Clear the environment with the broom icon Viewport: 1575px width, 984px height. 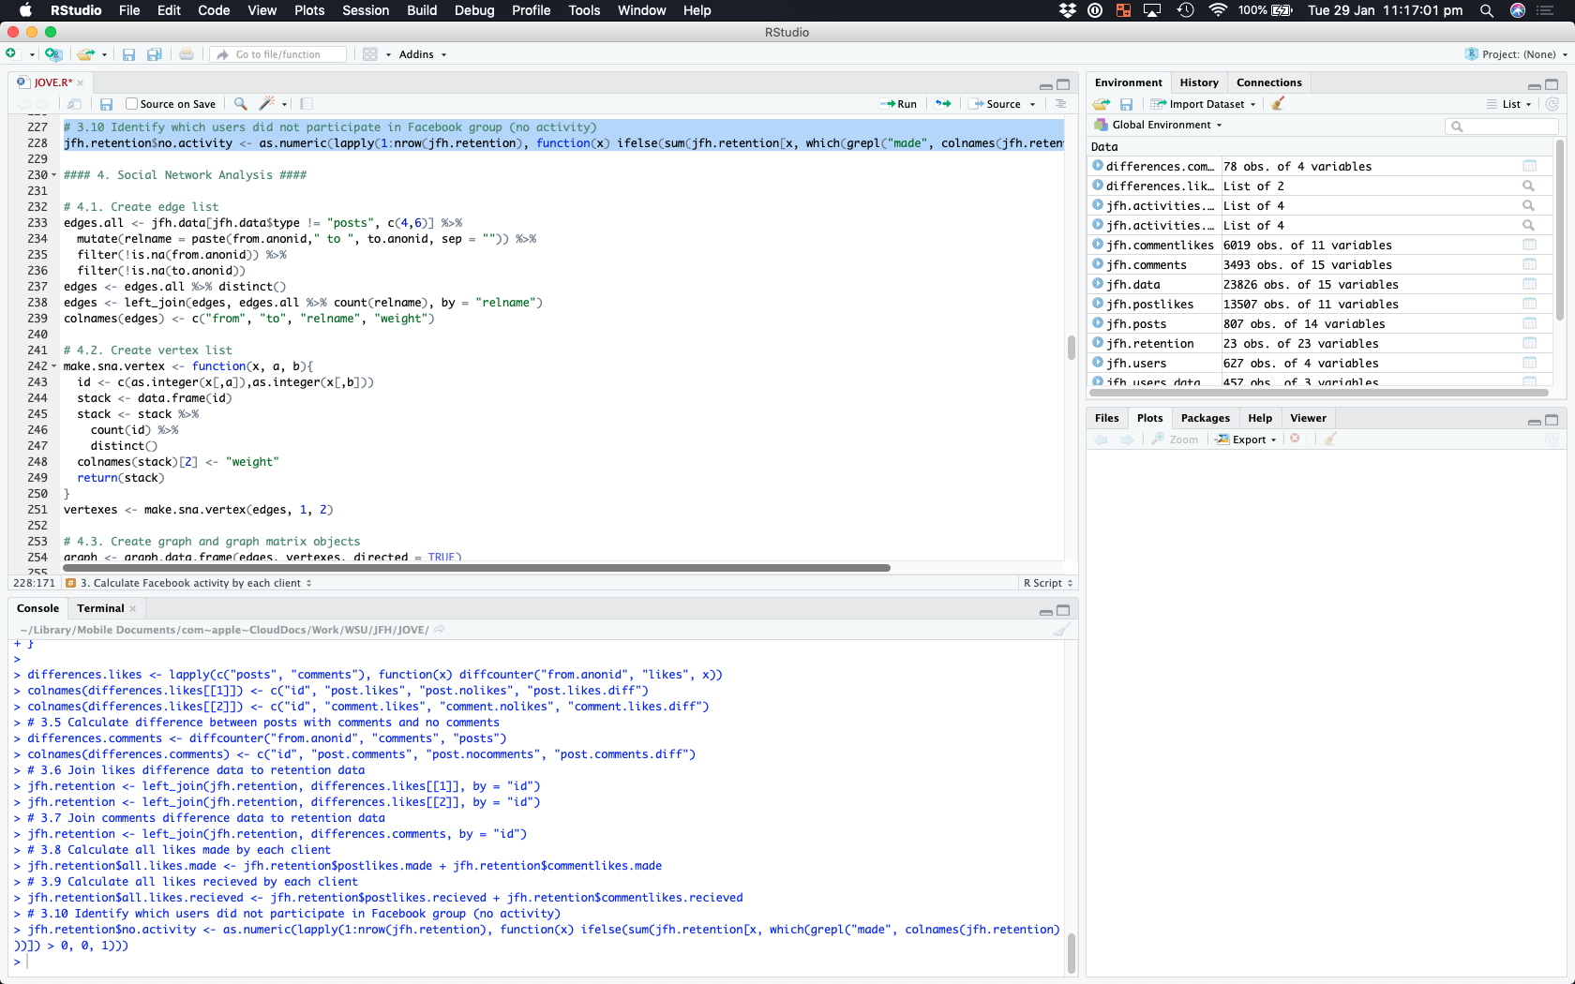pos(1278,104)
